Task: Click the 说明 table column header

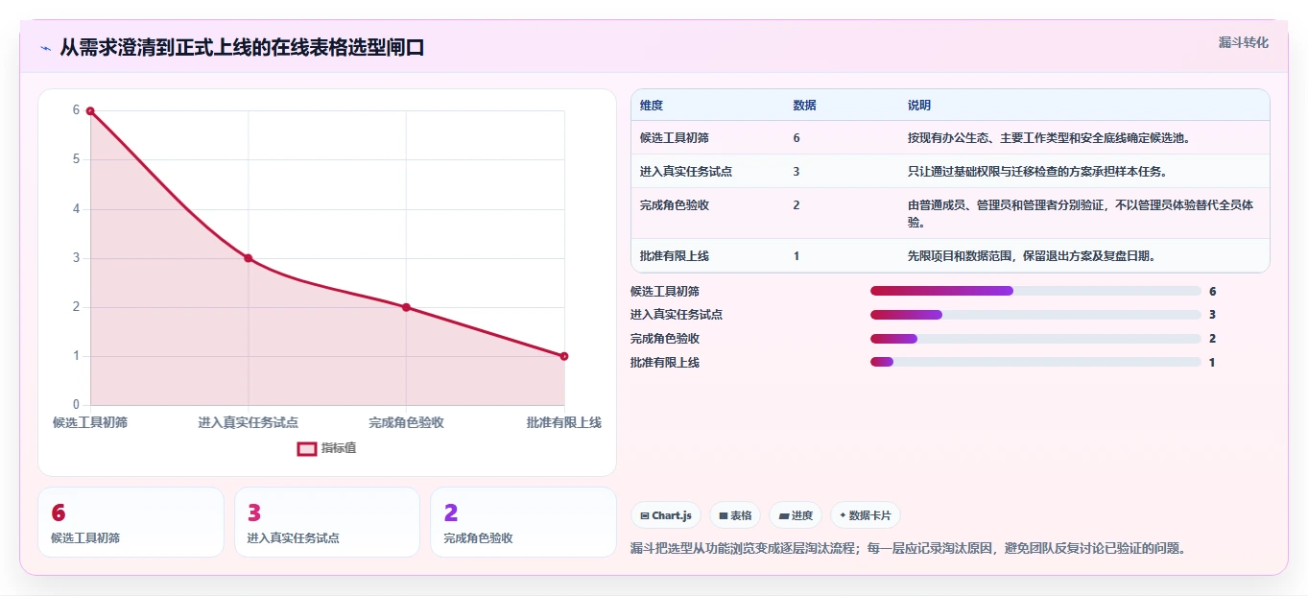Action: [x=919, y=106]
